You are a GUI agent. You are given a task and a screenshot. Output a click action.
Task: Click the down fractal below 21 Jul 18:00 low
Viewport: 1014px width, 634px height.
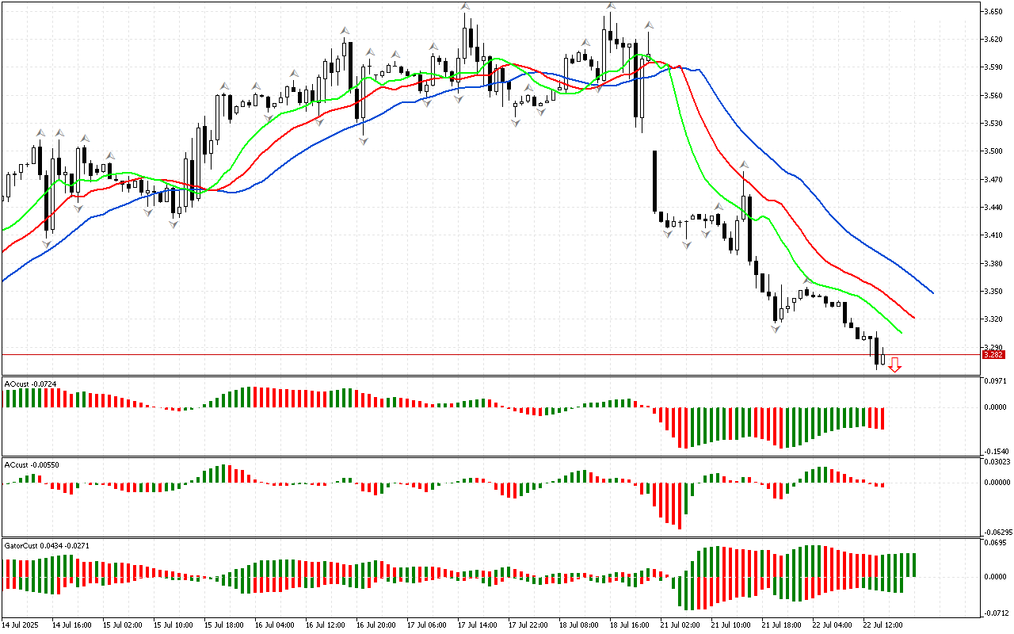776,327
